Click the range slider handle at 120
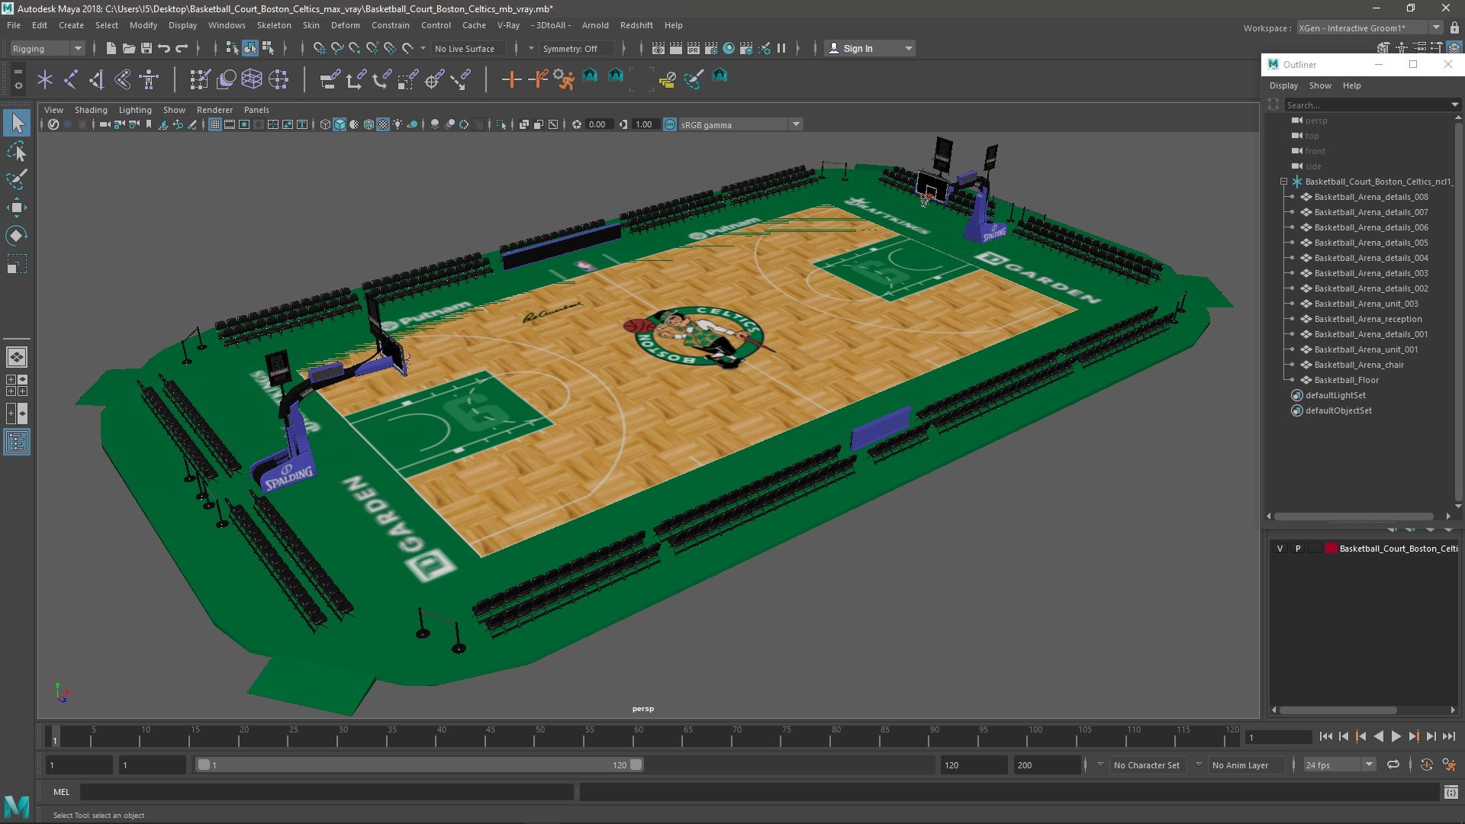 point(636,764)
